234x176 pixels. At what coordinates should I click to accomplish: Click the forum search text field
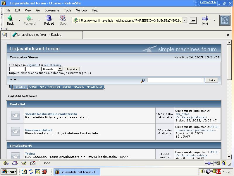[x=175, y=80]
